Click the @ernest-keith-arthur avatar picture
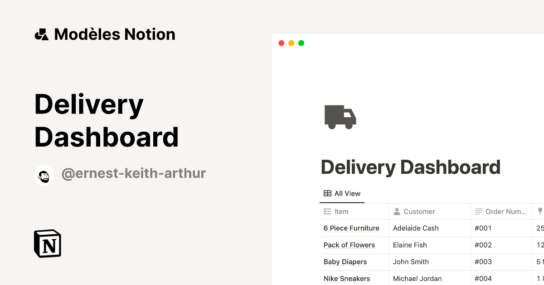 [x=44, y=175]
